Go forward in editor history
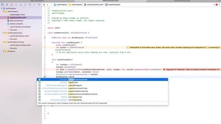This screenshot has width=221, height=124. pyautogui.click(x=51, y=4)
